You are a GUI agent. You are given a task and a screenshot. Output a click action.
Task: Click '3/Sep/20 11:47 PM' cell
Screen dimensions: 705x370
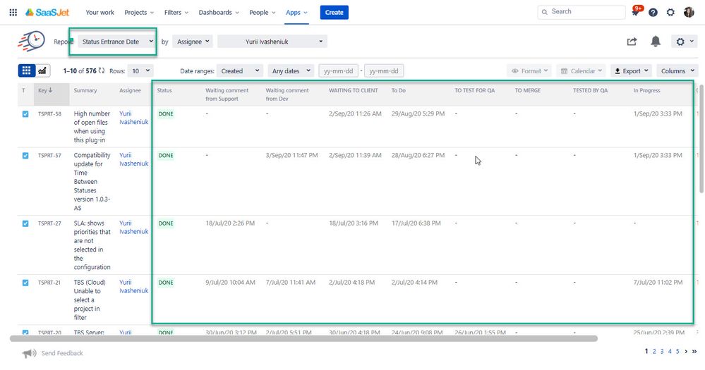click(x=291, y=155)
